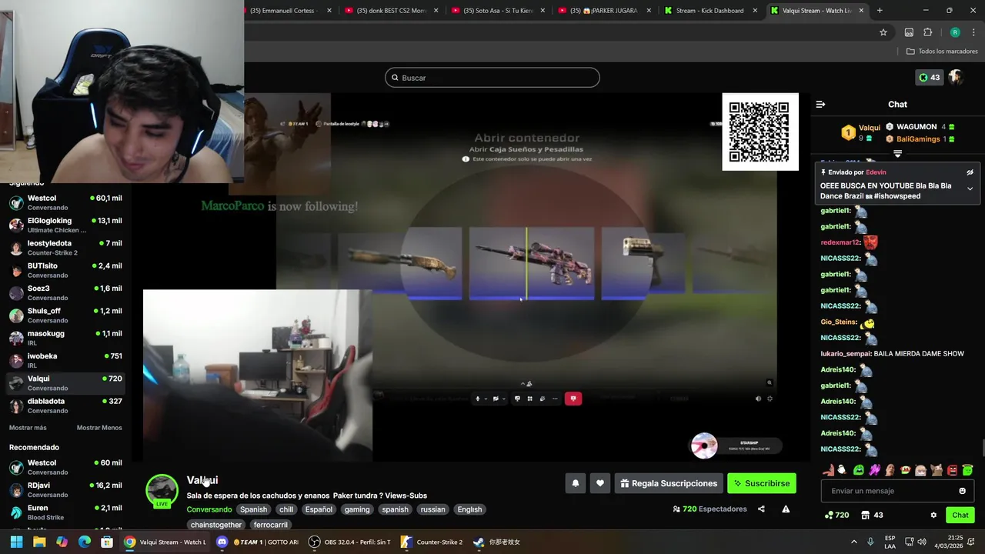Open BUTIsito followed channel
This screenshot has width=985, height=554.
tap(65, 270)
